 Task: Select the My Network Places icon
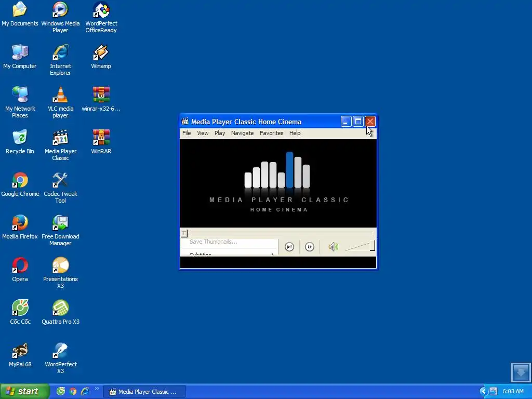[20, 102]
